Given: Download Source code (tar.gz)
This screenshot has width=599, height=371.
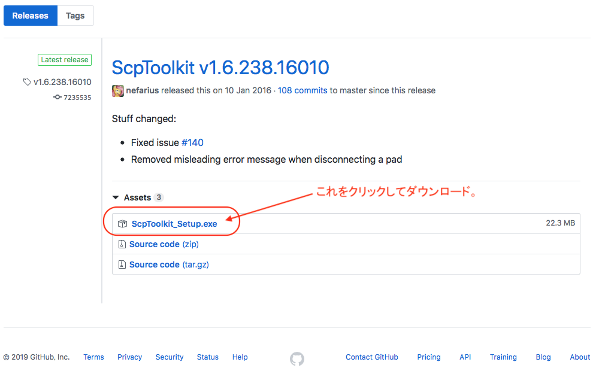Looking at the screenshot, I should pos(170,264).
